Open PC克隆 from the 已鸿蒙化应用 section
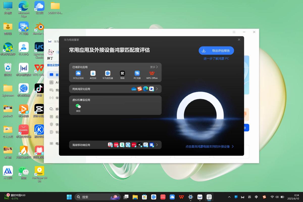303x202 pixels. pos(137,74)
